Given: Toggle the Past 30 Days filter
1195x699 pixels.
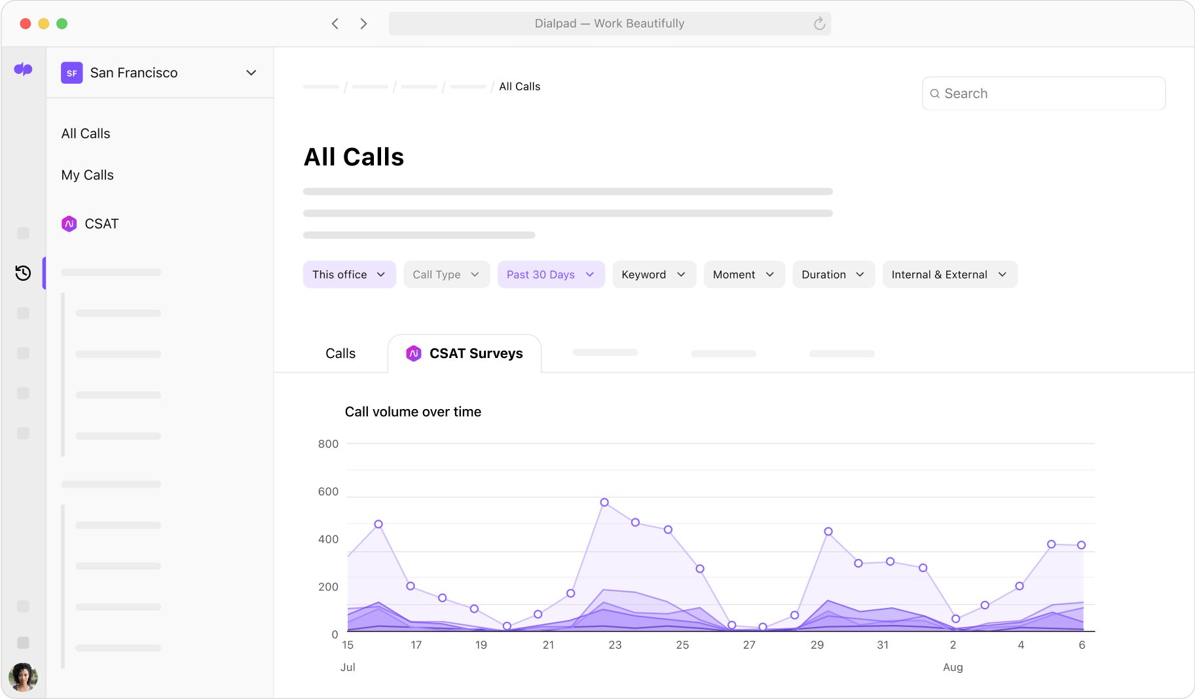Looking at the screenshot, I should click(x=551, y=274).
